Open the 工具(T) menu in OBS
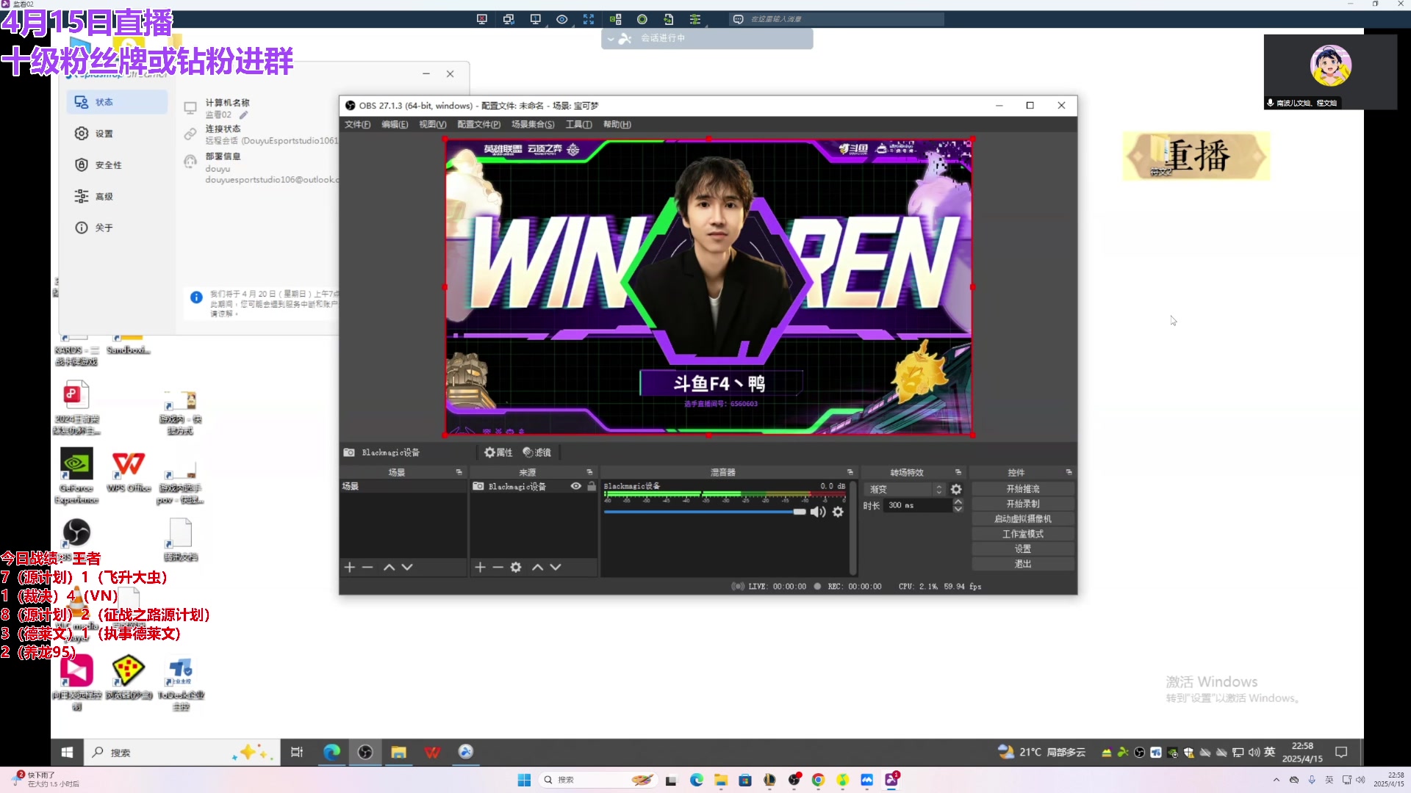The image size is (1411, 793). 579,124
